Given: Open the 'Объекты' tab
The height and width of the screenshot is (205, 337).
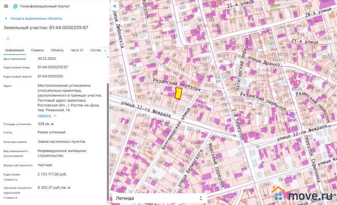Looking at the screenshot, I should click(57, 50).
